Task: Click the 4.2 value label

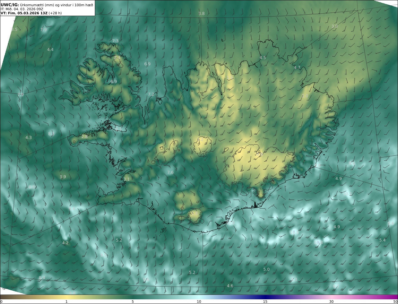Action: [65, 243]
